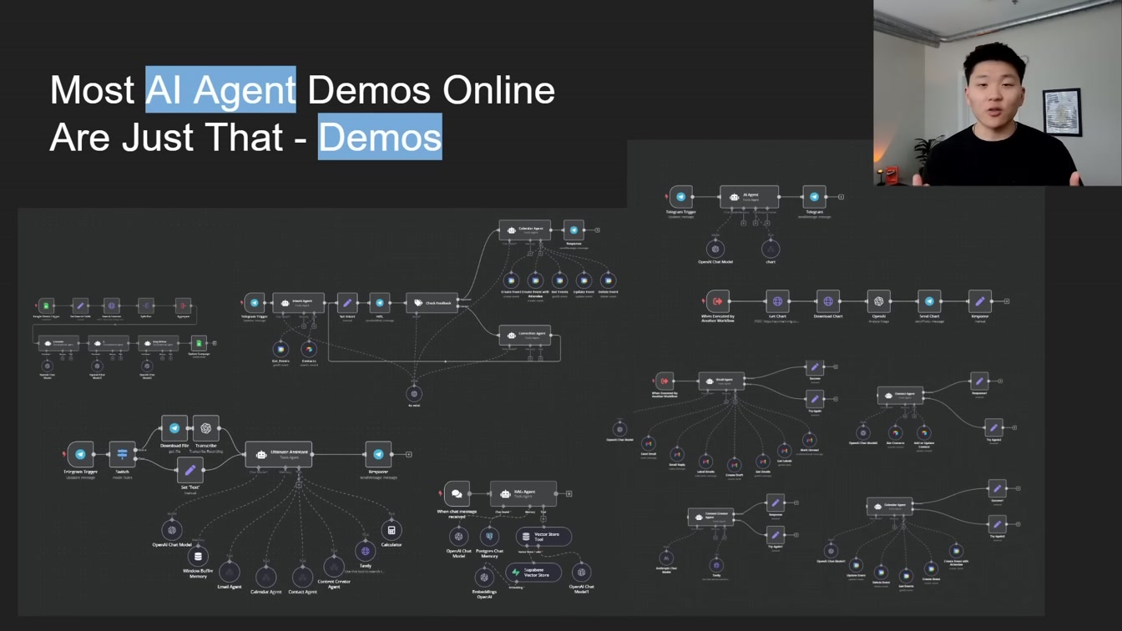The height and width of the screenshot is (631, 1122).
Task: Select the Intent Agent node
Action: click(x=297, y=303)
